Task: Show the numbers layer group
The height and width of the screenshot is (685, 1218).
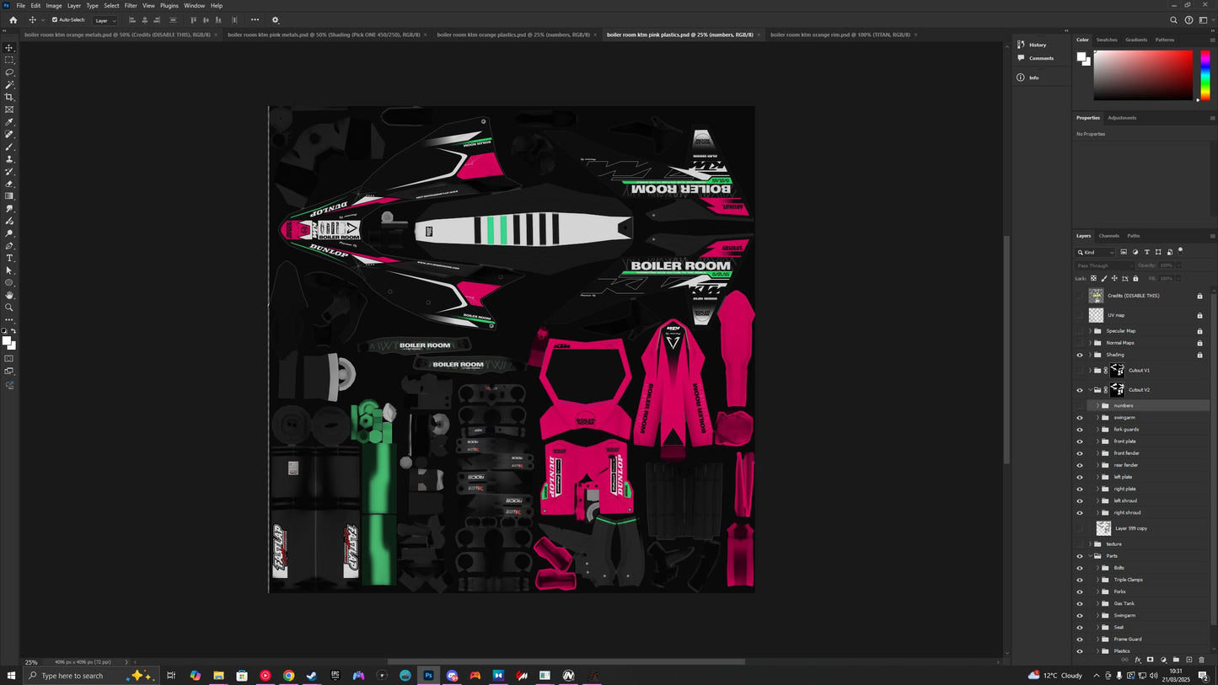Action: pos(1080,405)
